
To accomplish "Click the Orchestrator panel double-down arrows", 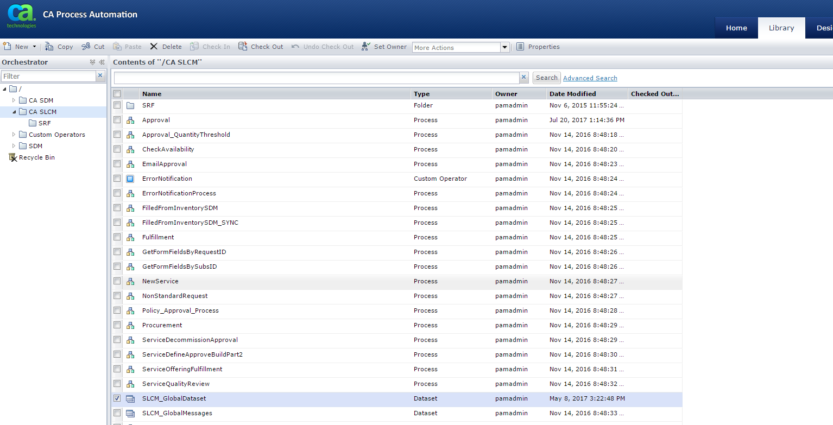I will point(93,62).
